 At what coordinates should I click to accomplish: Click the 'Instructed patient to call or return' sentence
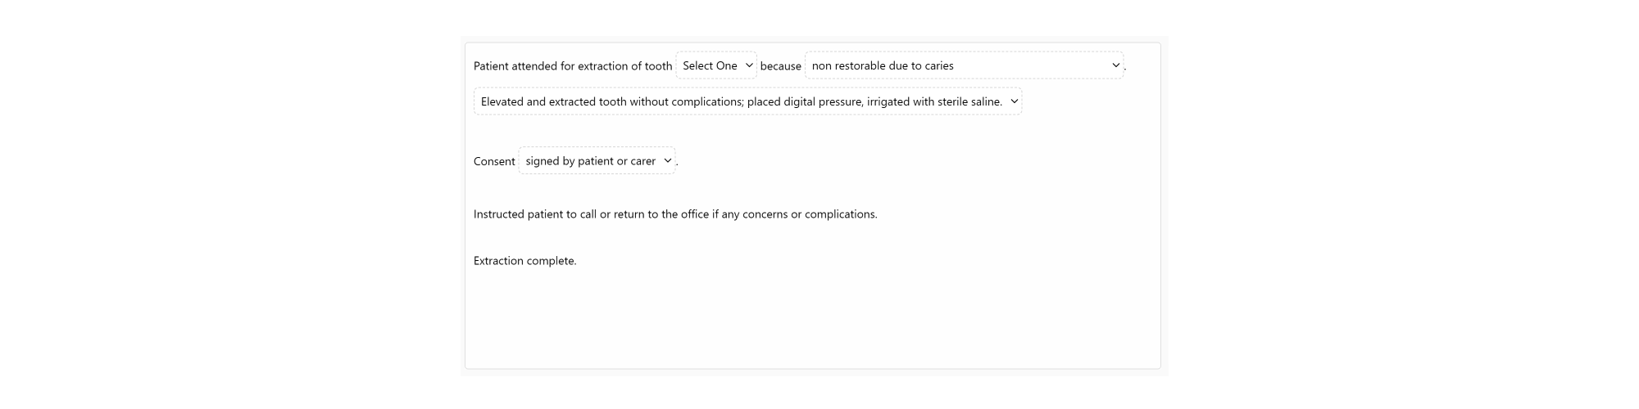point(674,214)
